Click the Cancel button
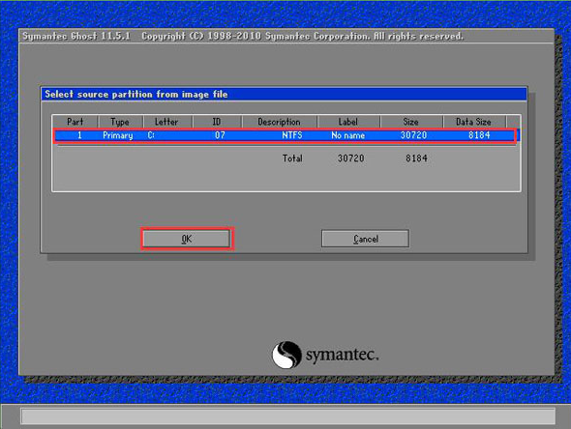Image resolution: width=571 pixels, height=429 pixels. [x=365, y=239]
